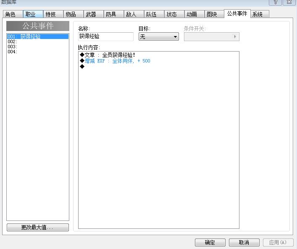This screenshot has height=249, width=297.
Task: Confirm with the 确定 button
Action: (x=210, y=242)
